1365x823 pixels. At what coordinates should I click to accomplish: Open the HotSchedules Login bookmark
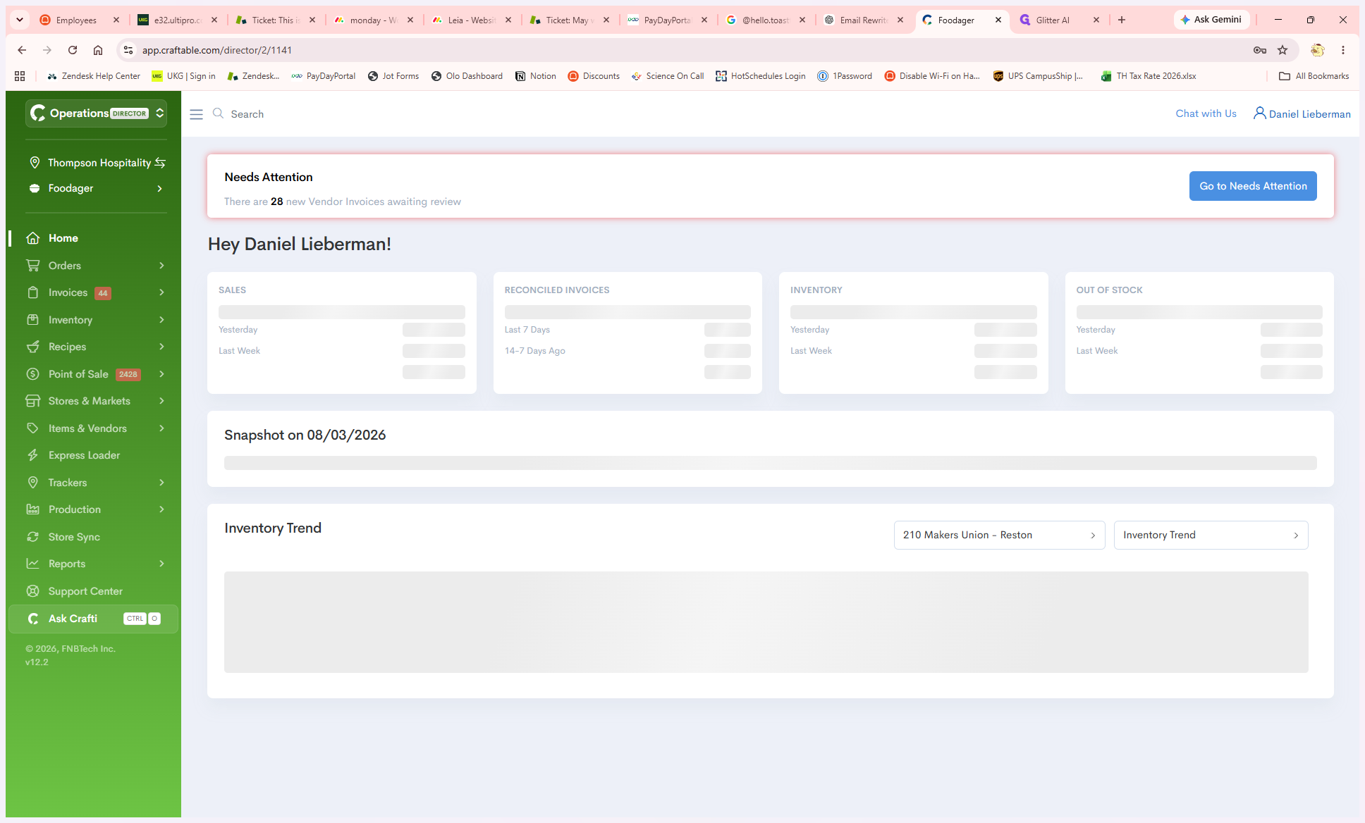tap(760, 76)
